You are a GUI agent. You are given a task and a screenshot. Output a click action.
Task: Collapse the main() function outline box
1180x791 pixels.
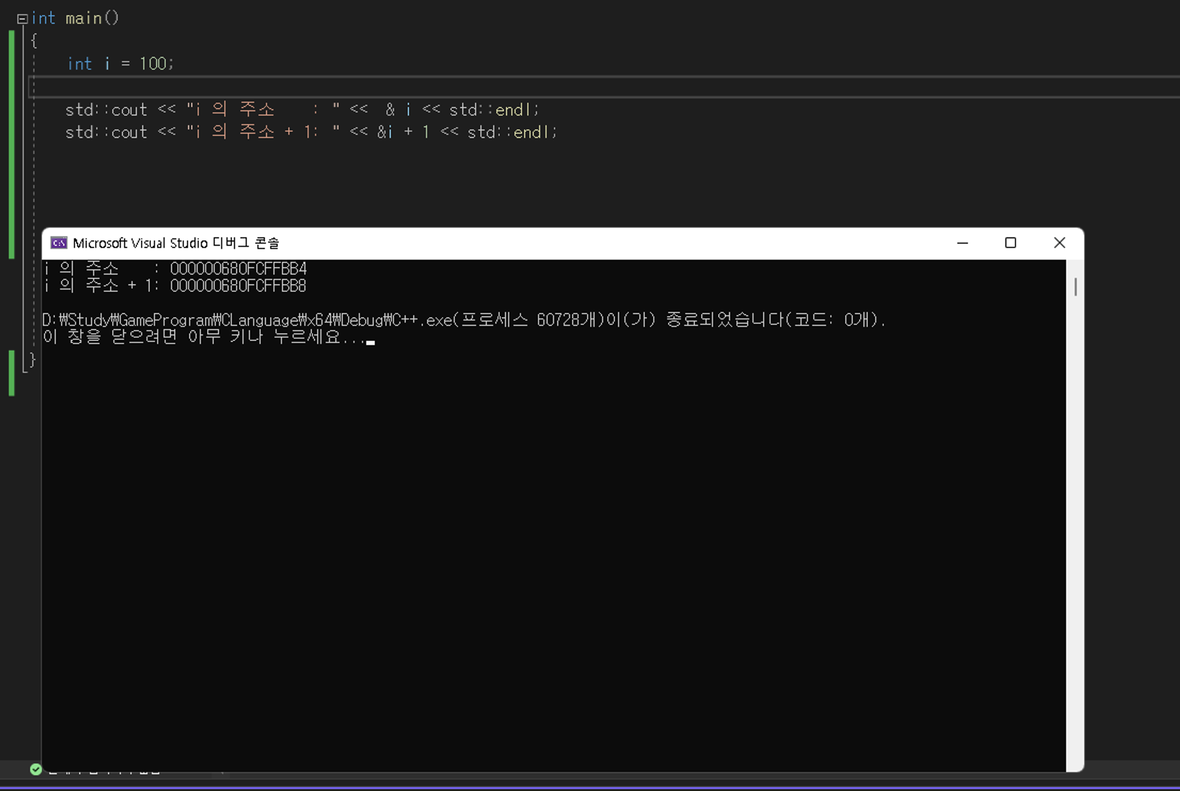tap(22, 19)
